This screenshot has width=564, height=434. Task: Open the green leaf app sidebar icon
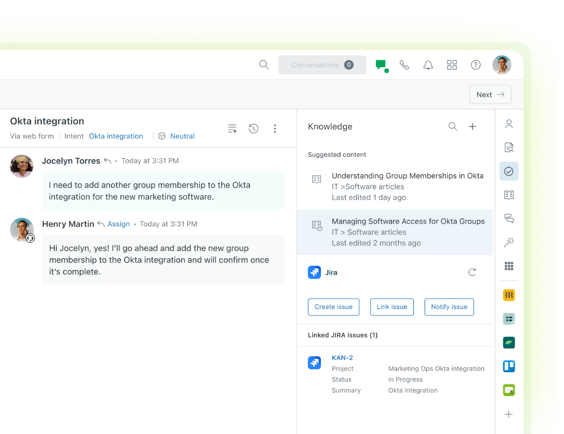click(x=509, y=343)
